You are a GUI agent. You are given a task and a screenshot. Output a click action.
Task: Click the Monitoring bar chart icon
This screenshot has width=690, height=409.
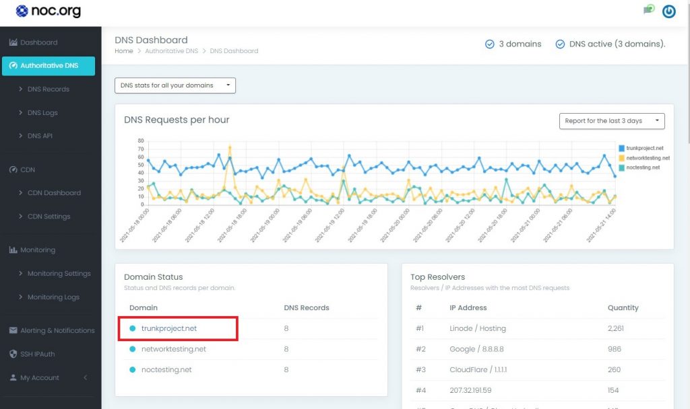(x=13, y=250)
